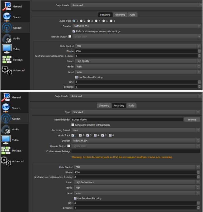
Task: Open recording Profile high dropdown
Action: tap(137, 188)
